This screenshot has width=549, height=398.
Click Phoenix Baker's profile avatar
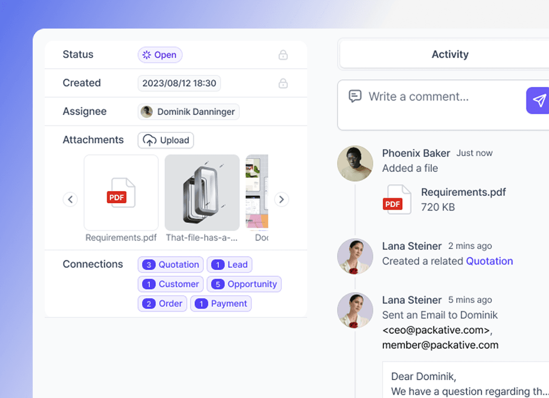click(355, 164)
